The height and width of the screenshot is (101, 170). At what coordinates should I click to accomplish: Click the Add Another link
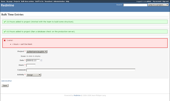(x=7, y=81)
